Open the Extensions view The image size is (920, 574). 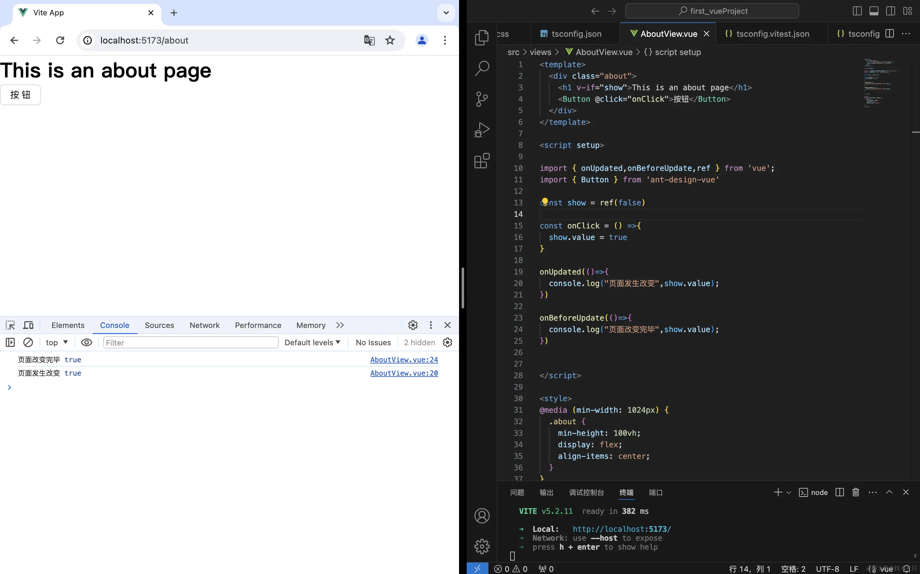(x=482, y=161)
